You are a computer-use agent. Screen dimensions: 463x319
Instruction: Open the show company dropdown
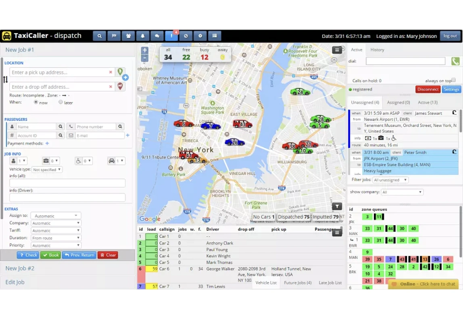(402, 192)
